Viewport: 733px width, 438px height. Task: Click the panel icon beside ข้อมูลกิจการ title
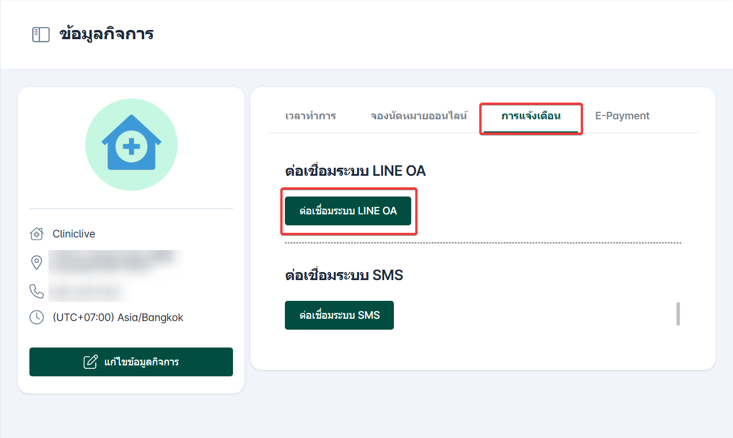(40, 35)
